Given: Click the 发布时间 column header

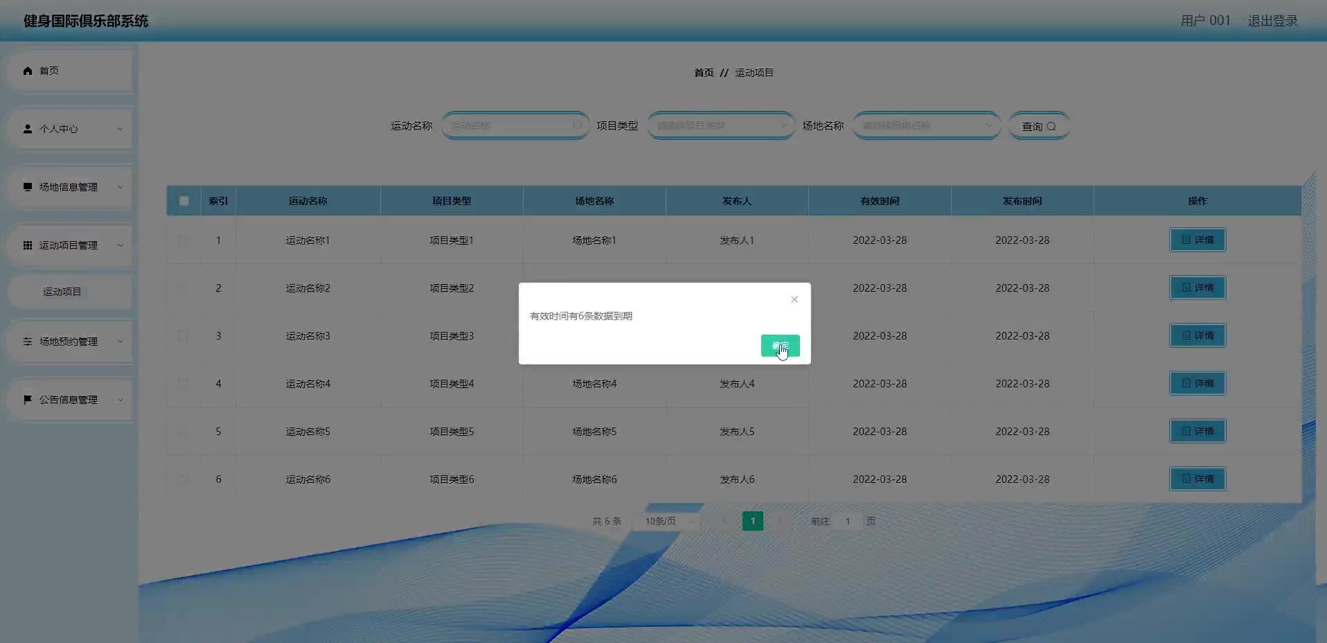Looking at the screenshot, I should (x=1022, y=201).
